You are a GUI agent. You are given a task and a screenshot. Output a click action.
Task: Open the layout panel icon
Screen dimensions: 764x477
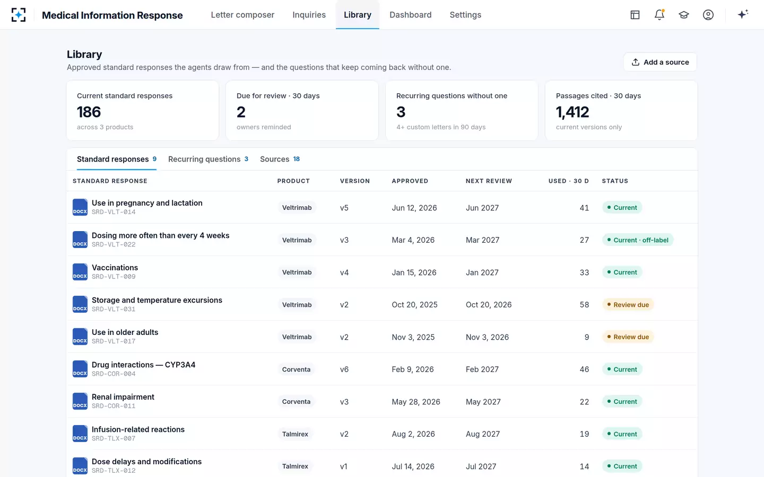point(635,15)
